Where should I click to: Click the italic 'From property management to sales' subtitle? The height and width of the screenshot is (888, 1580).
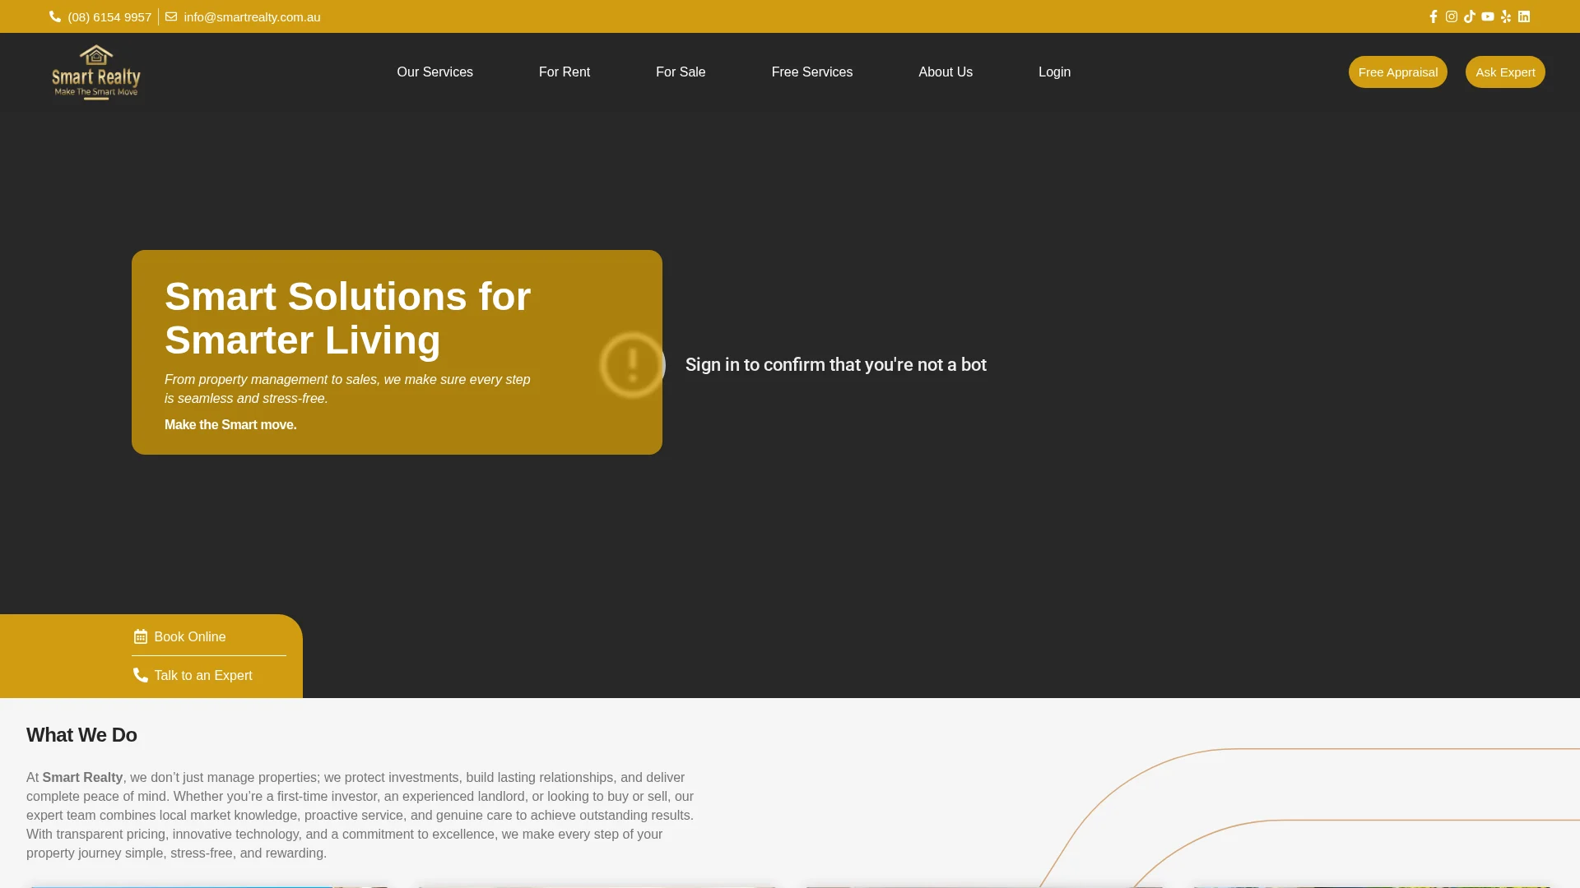point(347,389)
